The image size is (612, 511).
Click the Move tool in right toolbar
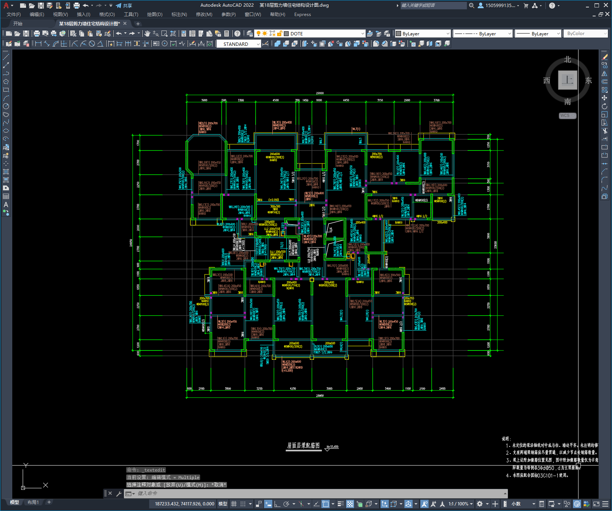point(605,98)
